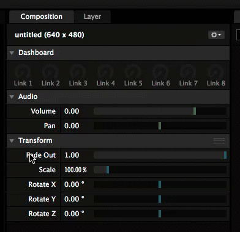The image size is (240, 232).
Task: Open the composition gear settings menu
Action: tap(216, 35)
